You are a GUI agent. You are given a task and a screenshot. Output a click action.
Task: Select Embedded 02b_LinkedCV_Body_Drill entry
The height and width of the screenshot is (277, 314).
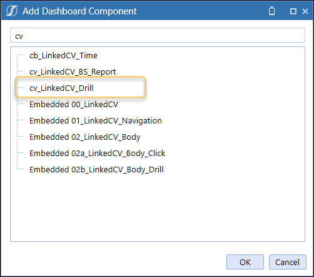96,170
